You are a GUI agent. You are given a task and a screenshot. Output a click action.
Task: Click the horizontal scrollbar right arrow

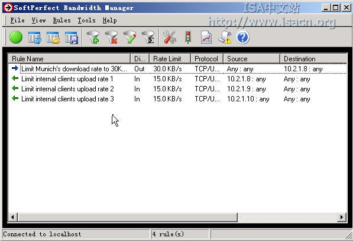click(342, 217)
